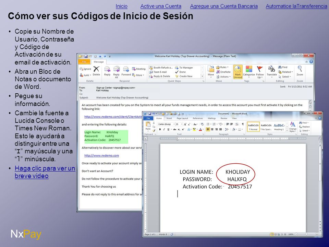Expand the Quick Steps gallery arrow

click(202, 76)
